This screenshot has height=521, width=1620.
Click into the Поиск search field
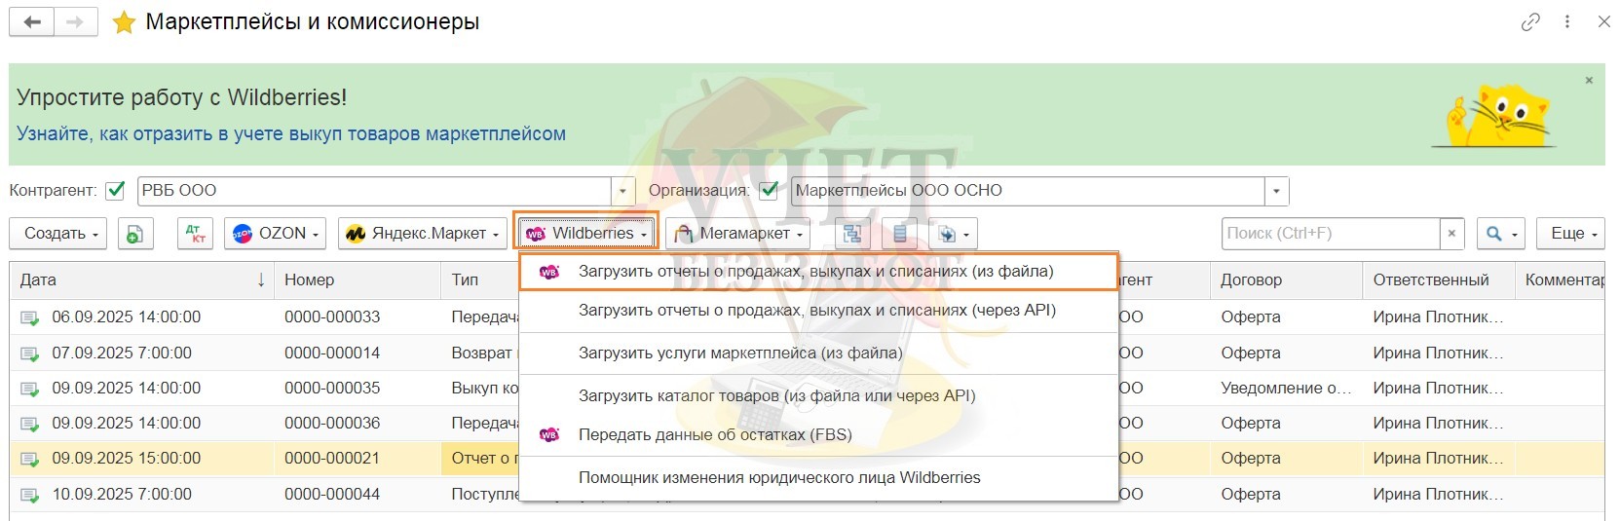[x=1329, y=234]
